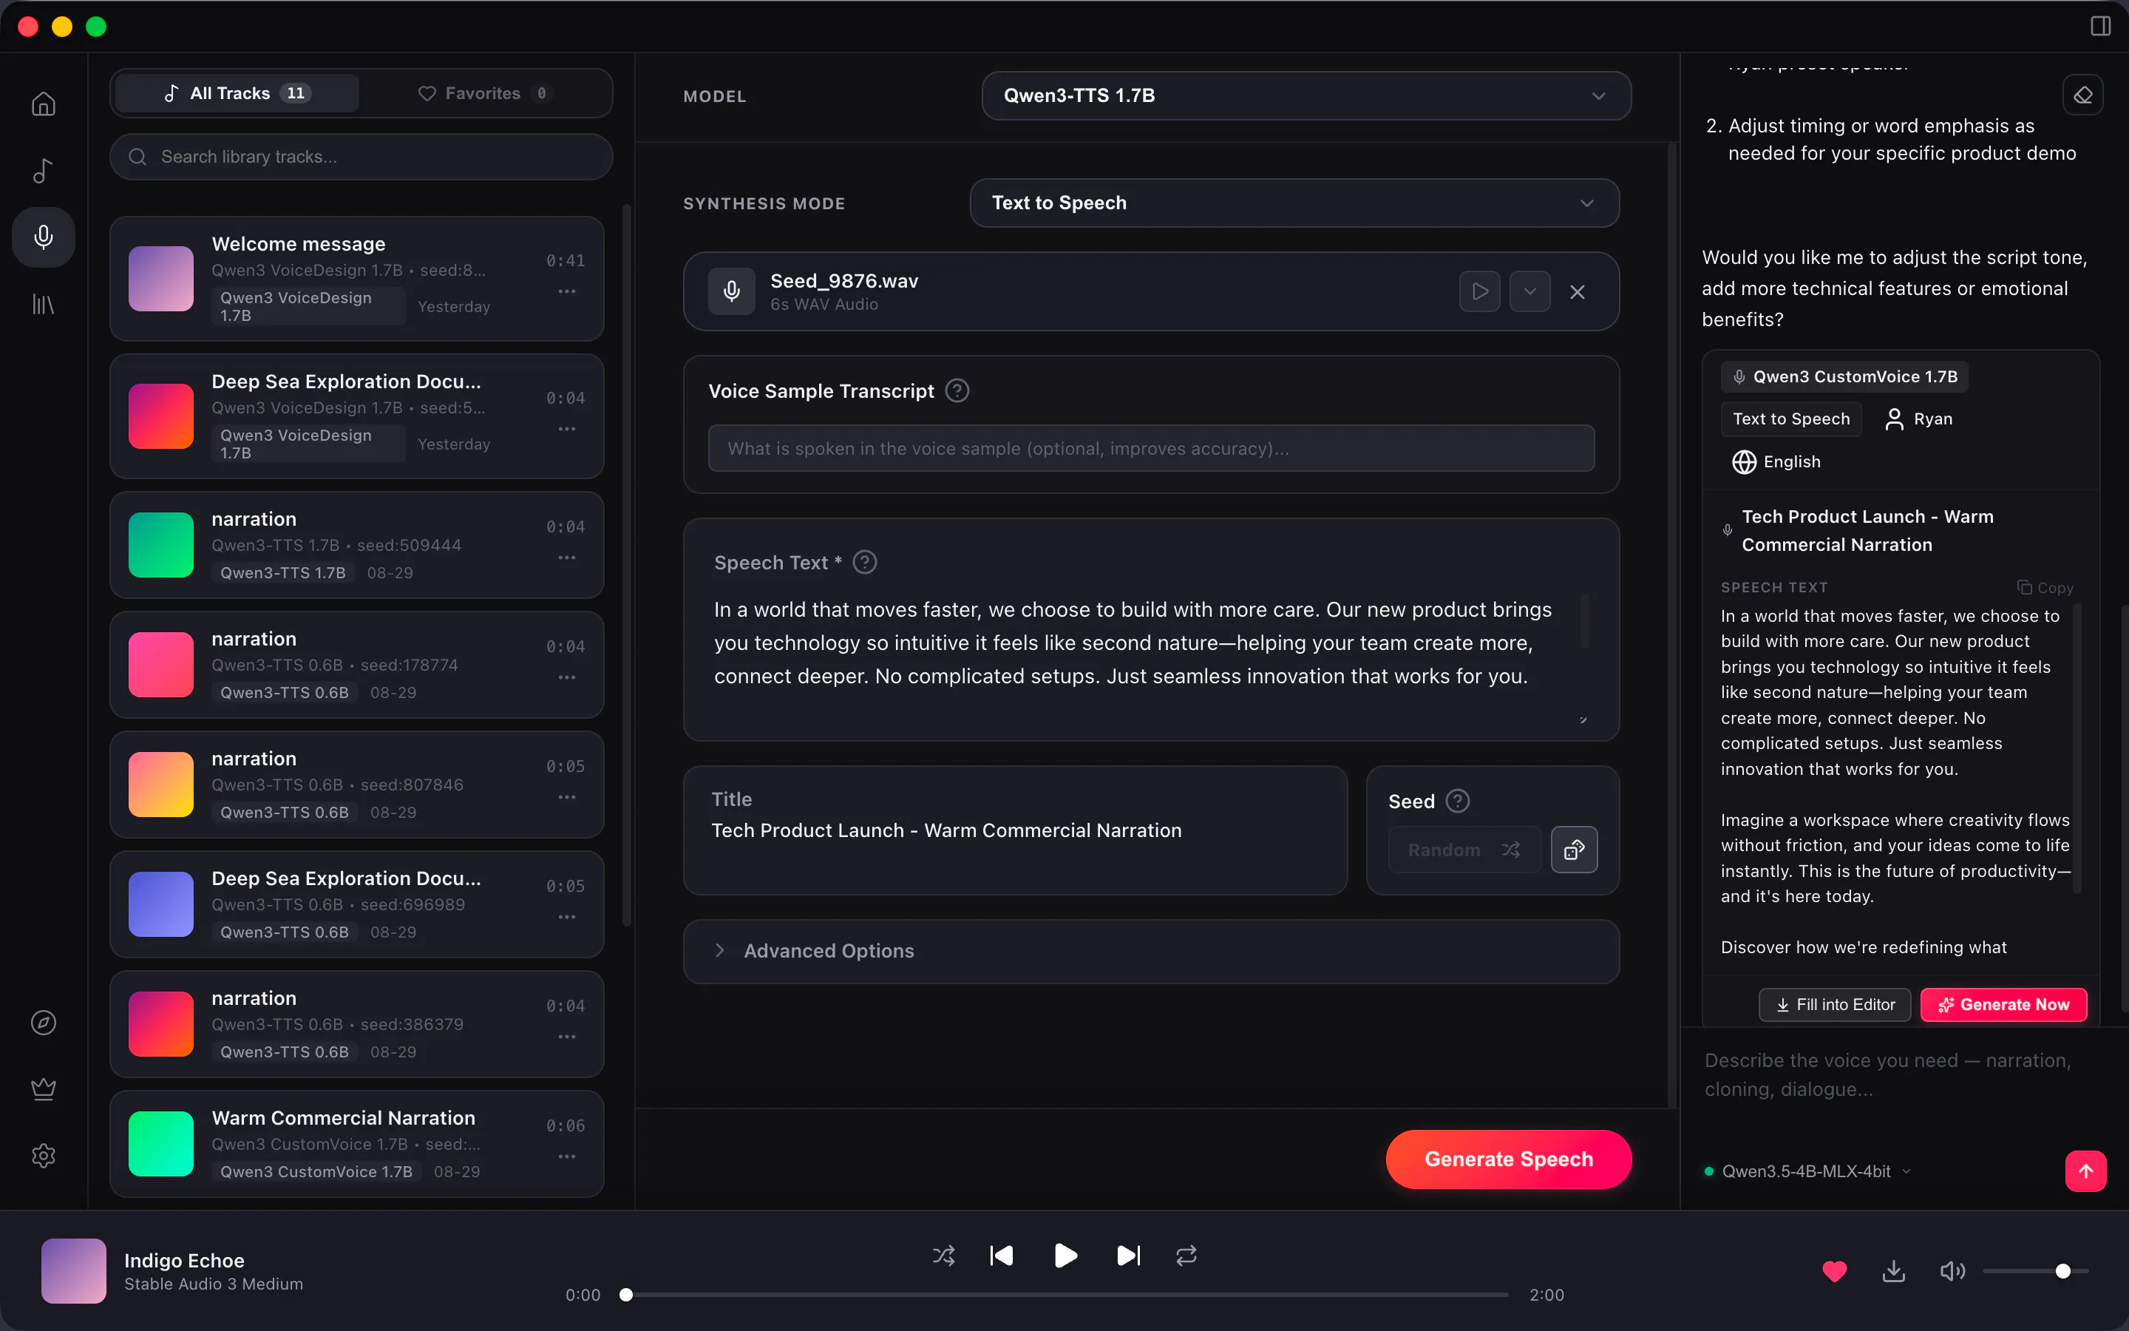Open more options for narration seed:509444 track
Screen dimensions: 2129x1331
click(x=566, y=558)
